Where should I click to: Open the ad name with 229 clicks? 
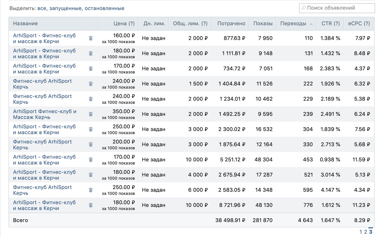[42, 99]
